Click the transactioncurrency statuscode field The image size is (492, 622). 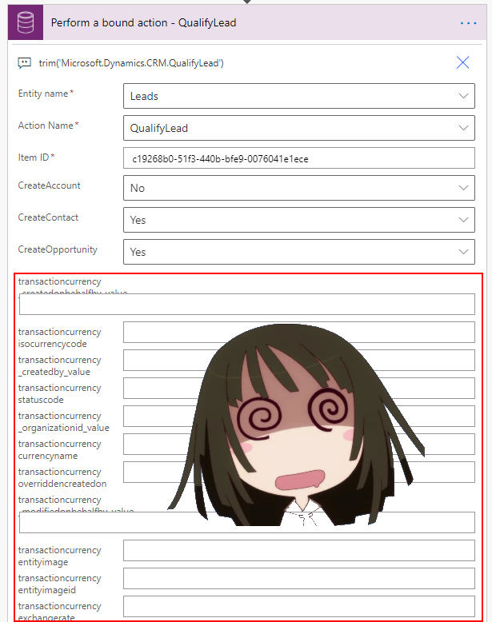299,388
